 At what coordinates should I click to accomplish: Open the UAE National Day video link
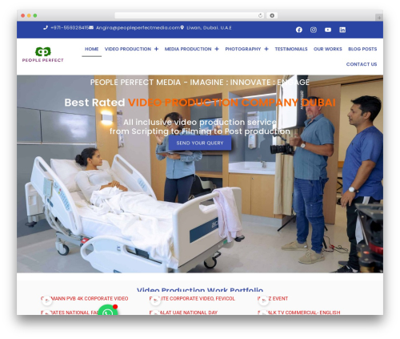click(x=183, y=313)
